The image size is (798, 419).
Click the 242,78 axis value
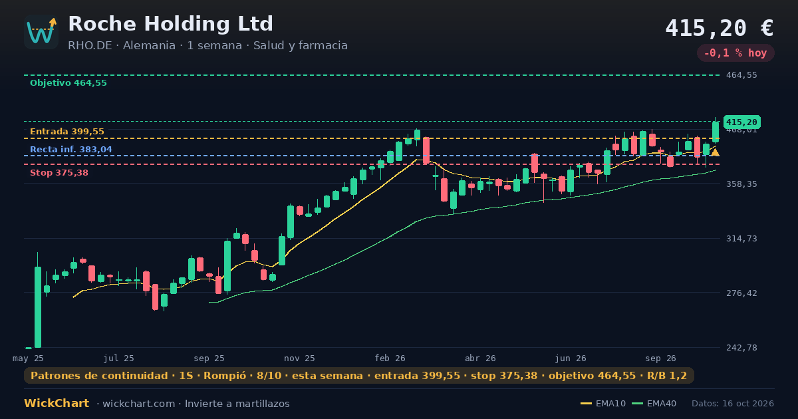pyautogui.click(x=741, y=347)
